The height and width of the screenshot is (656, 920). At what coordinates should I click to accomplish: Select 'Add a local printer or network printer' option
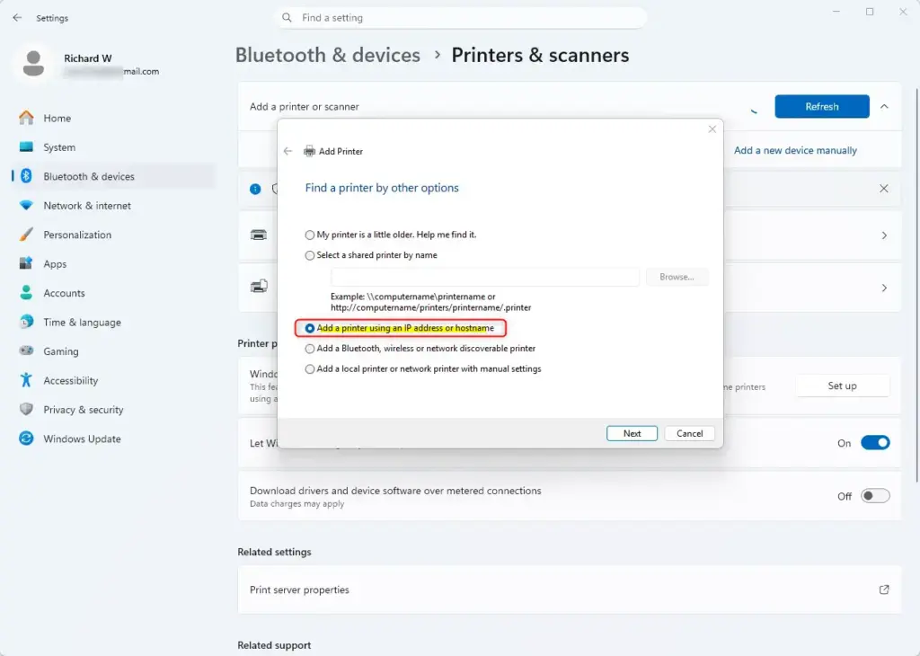point(309,369)
